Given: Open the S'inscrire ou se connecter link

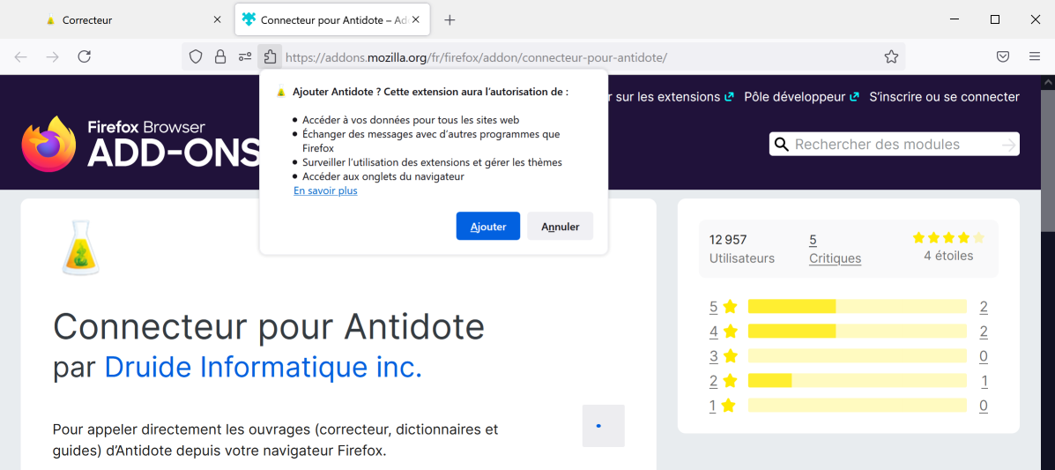Looking at the screenshot, I should click(944, 97).
